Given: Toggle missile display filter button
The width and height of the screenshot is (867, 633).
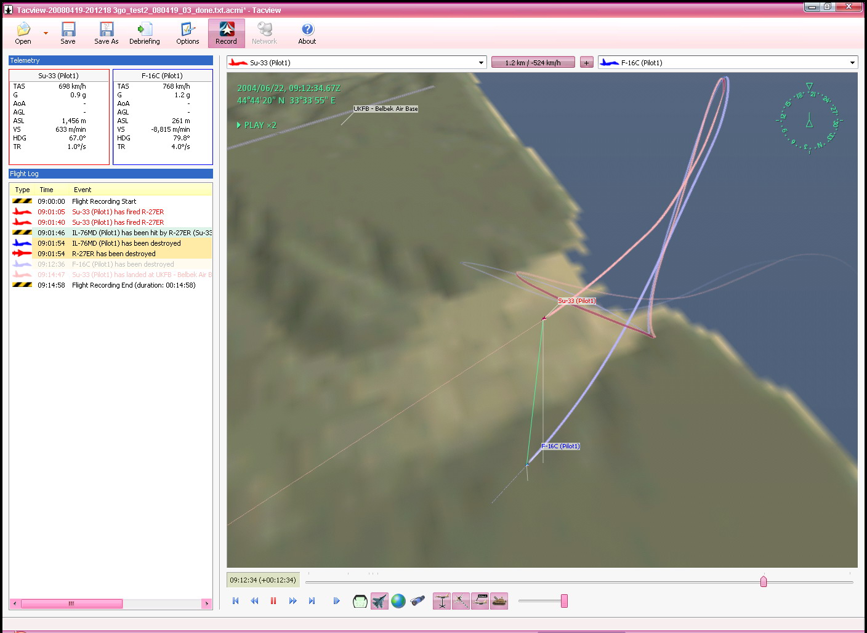Looking at the screenshot, I should pos(461,601).
